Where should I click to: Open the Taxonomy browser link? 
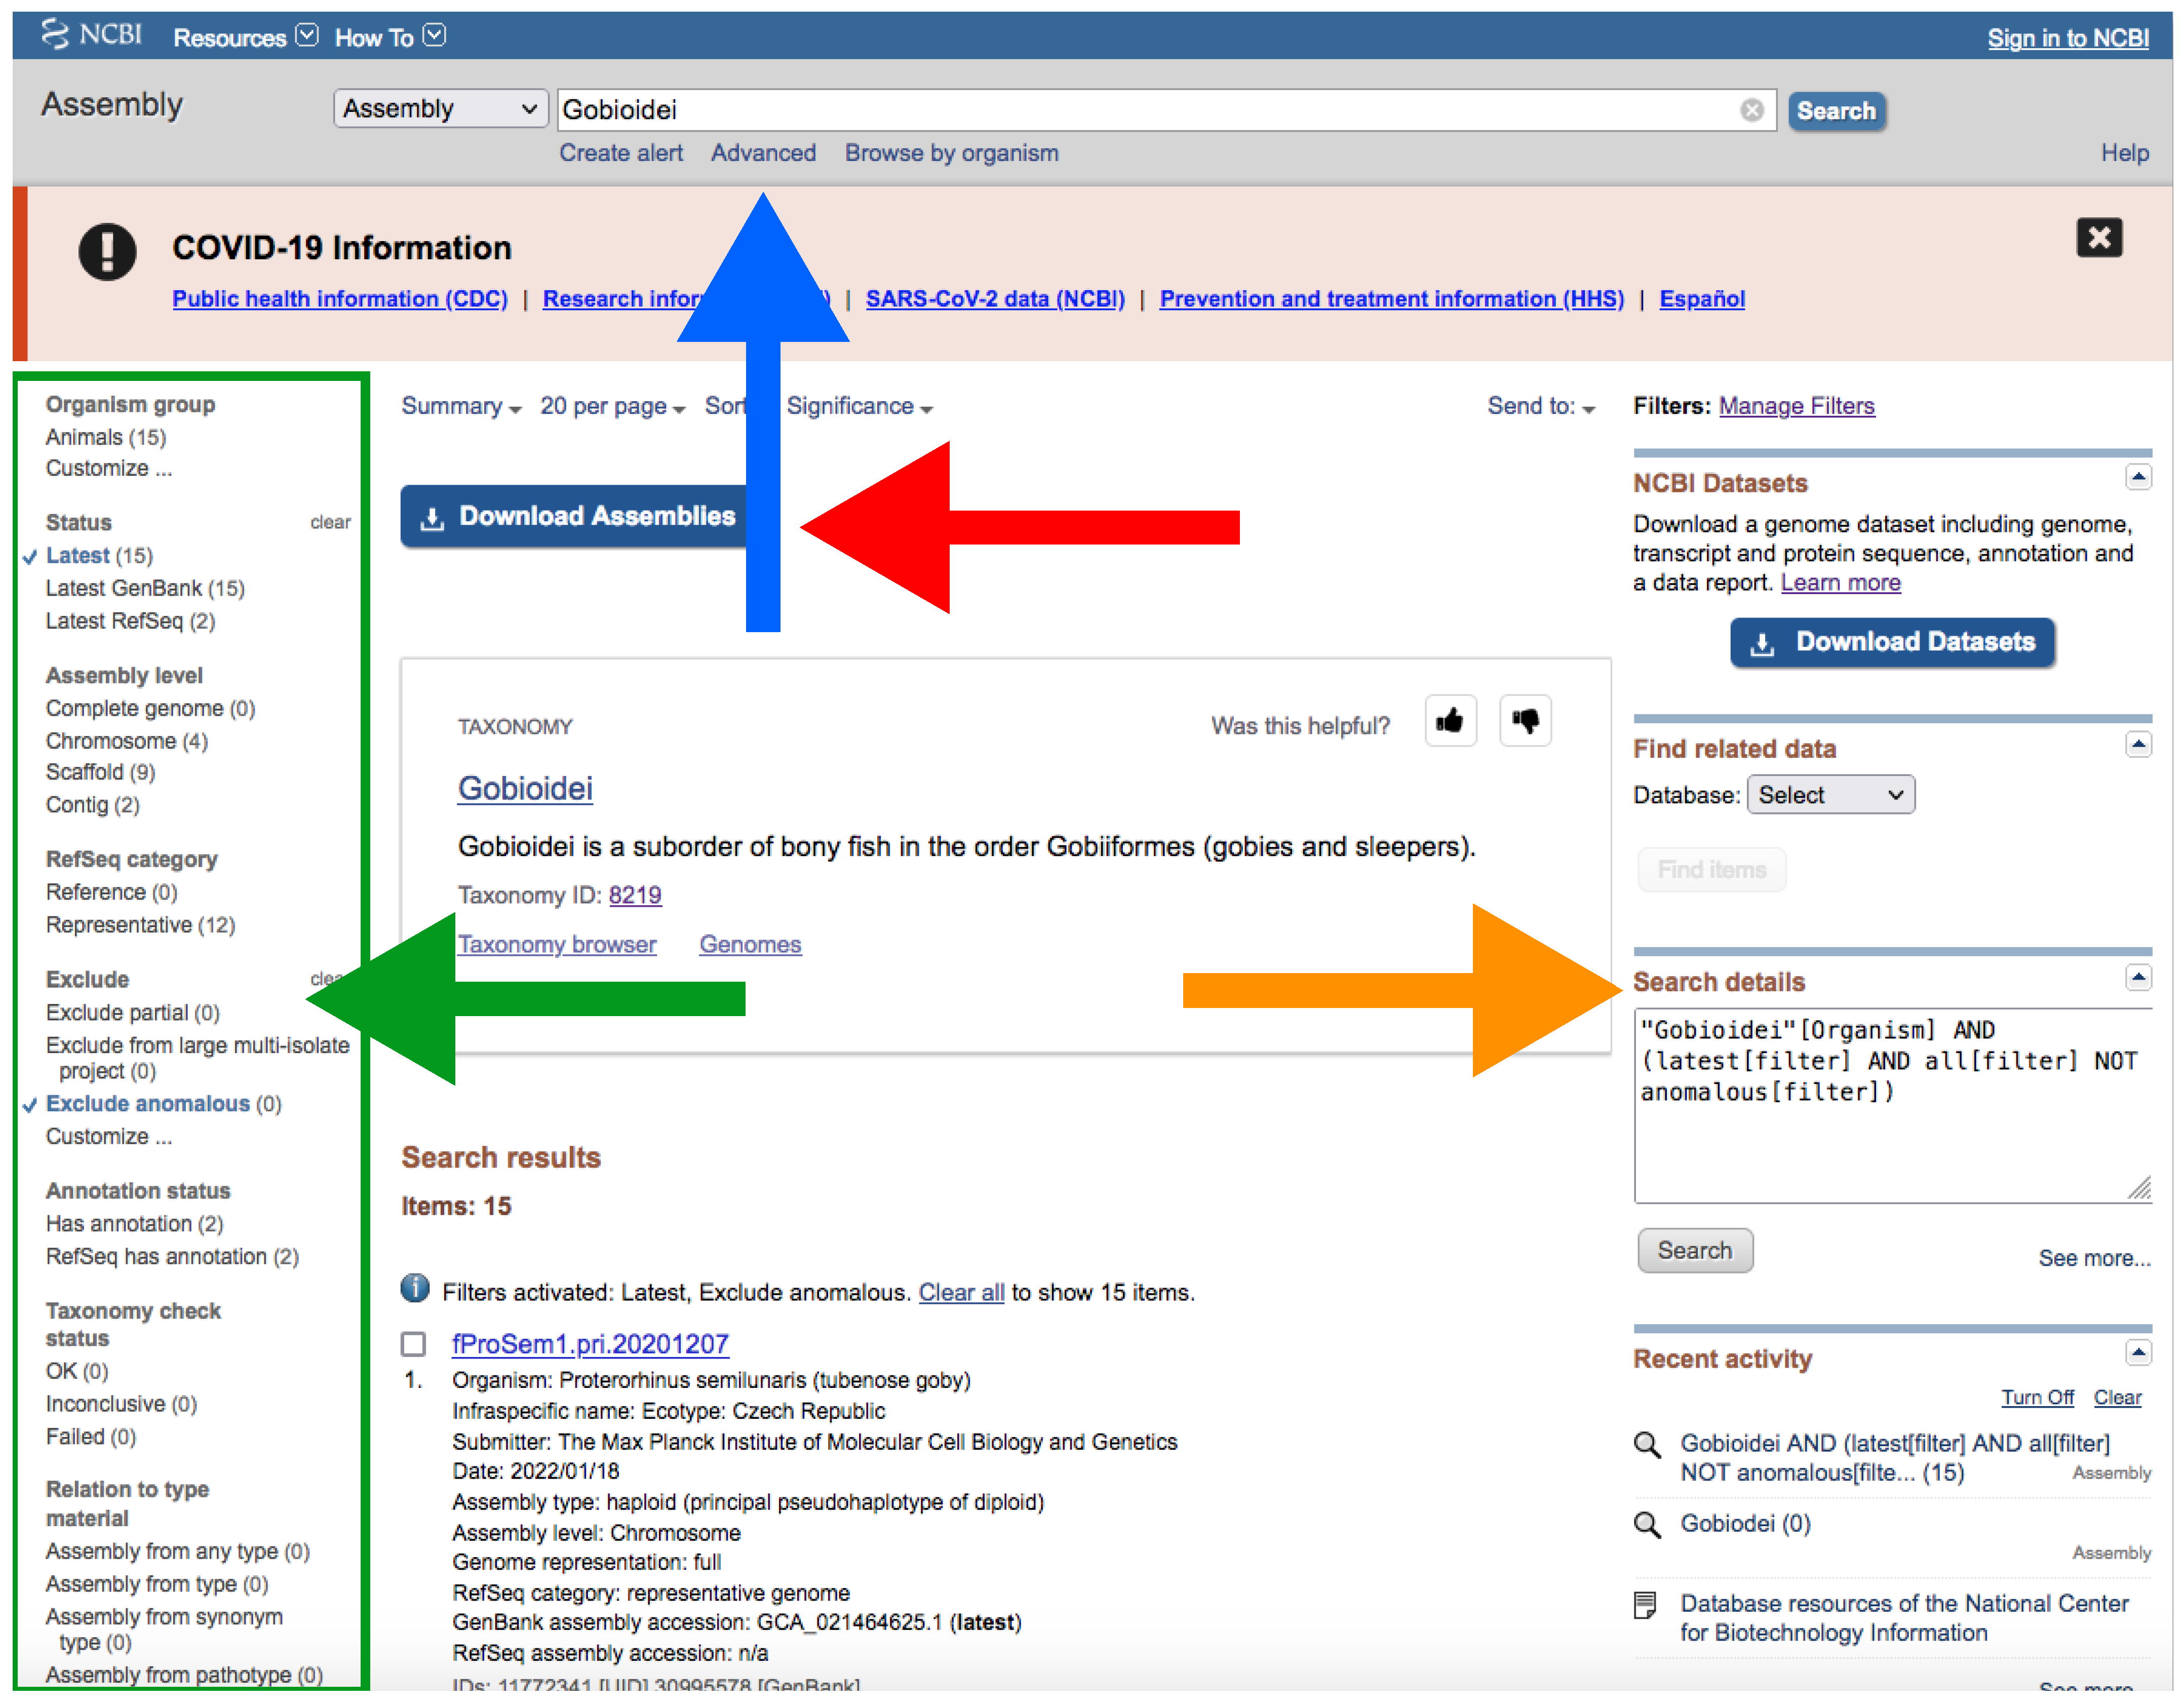click(x=556, y=944)
